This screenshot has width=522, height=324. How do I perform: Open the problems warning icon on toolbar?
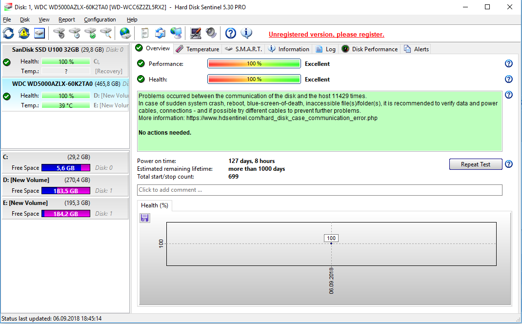[x=23, y=33]
